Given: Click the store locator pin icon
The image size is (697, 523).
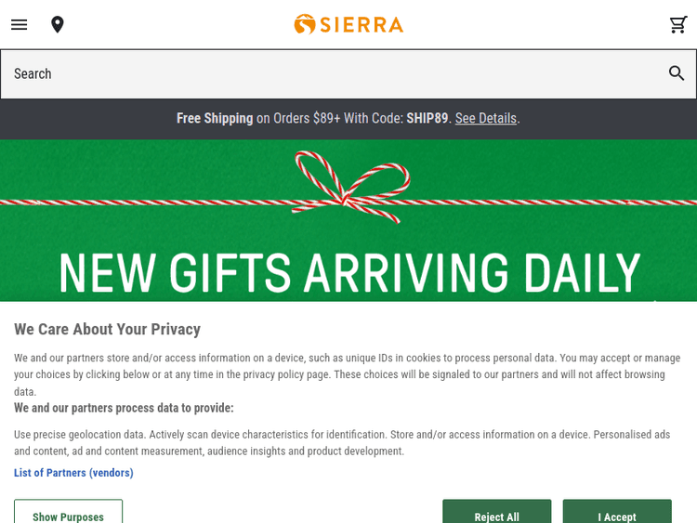Looking at the screenshot, I should click(58, 24).
